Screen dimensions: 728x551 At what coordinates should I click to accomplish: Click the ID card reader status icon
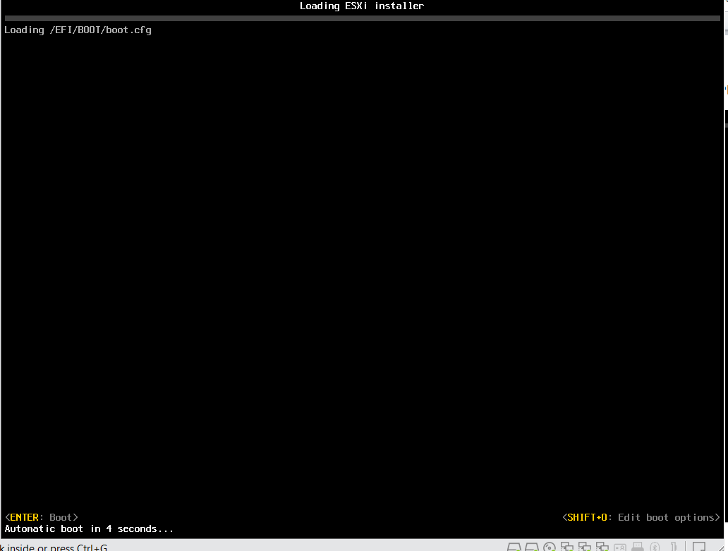620,547
